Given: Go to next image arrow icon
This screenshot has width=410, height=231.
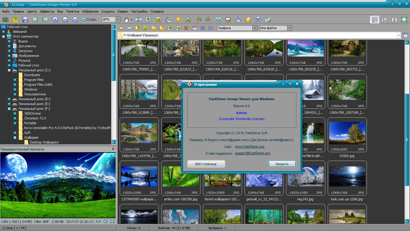Looking at the screenshot, I should pyautogui.click(x=45, y=20).
